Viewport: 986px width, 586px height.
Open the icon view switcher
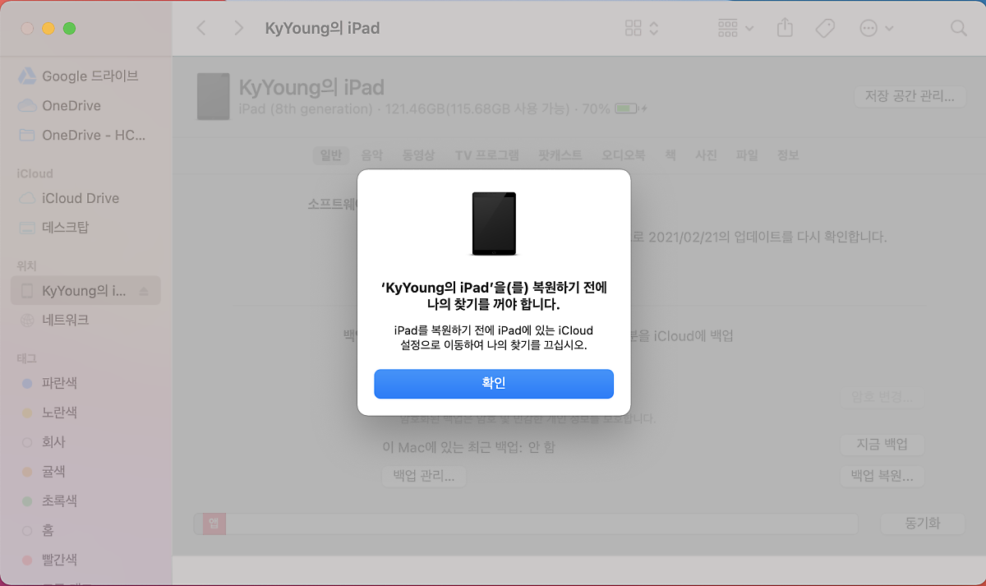tap(642, 28)
